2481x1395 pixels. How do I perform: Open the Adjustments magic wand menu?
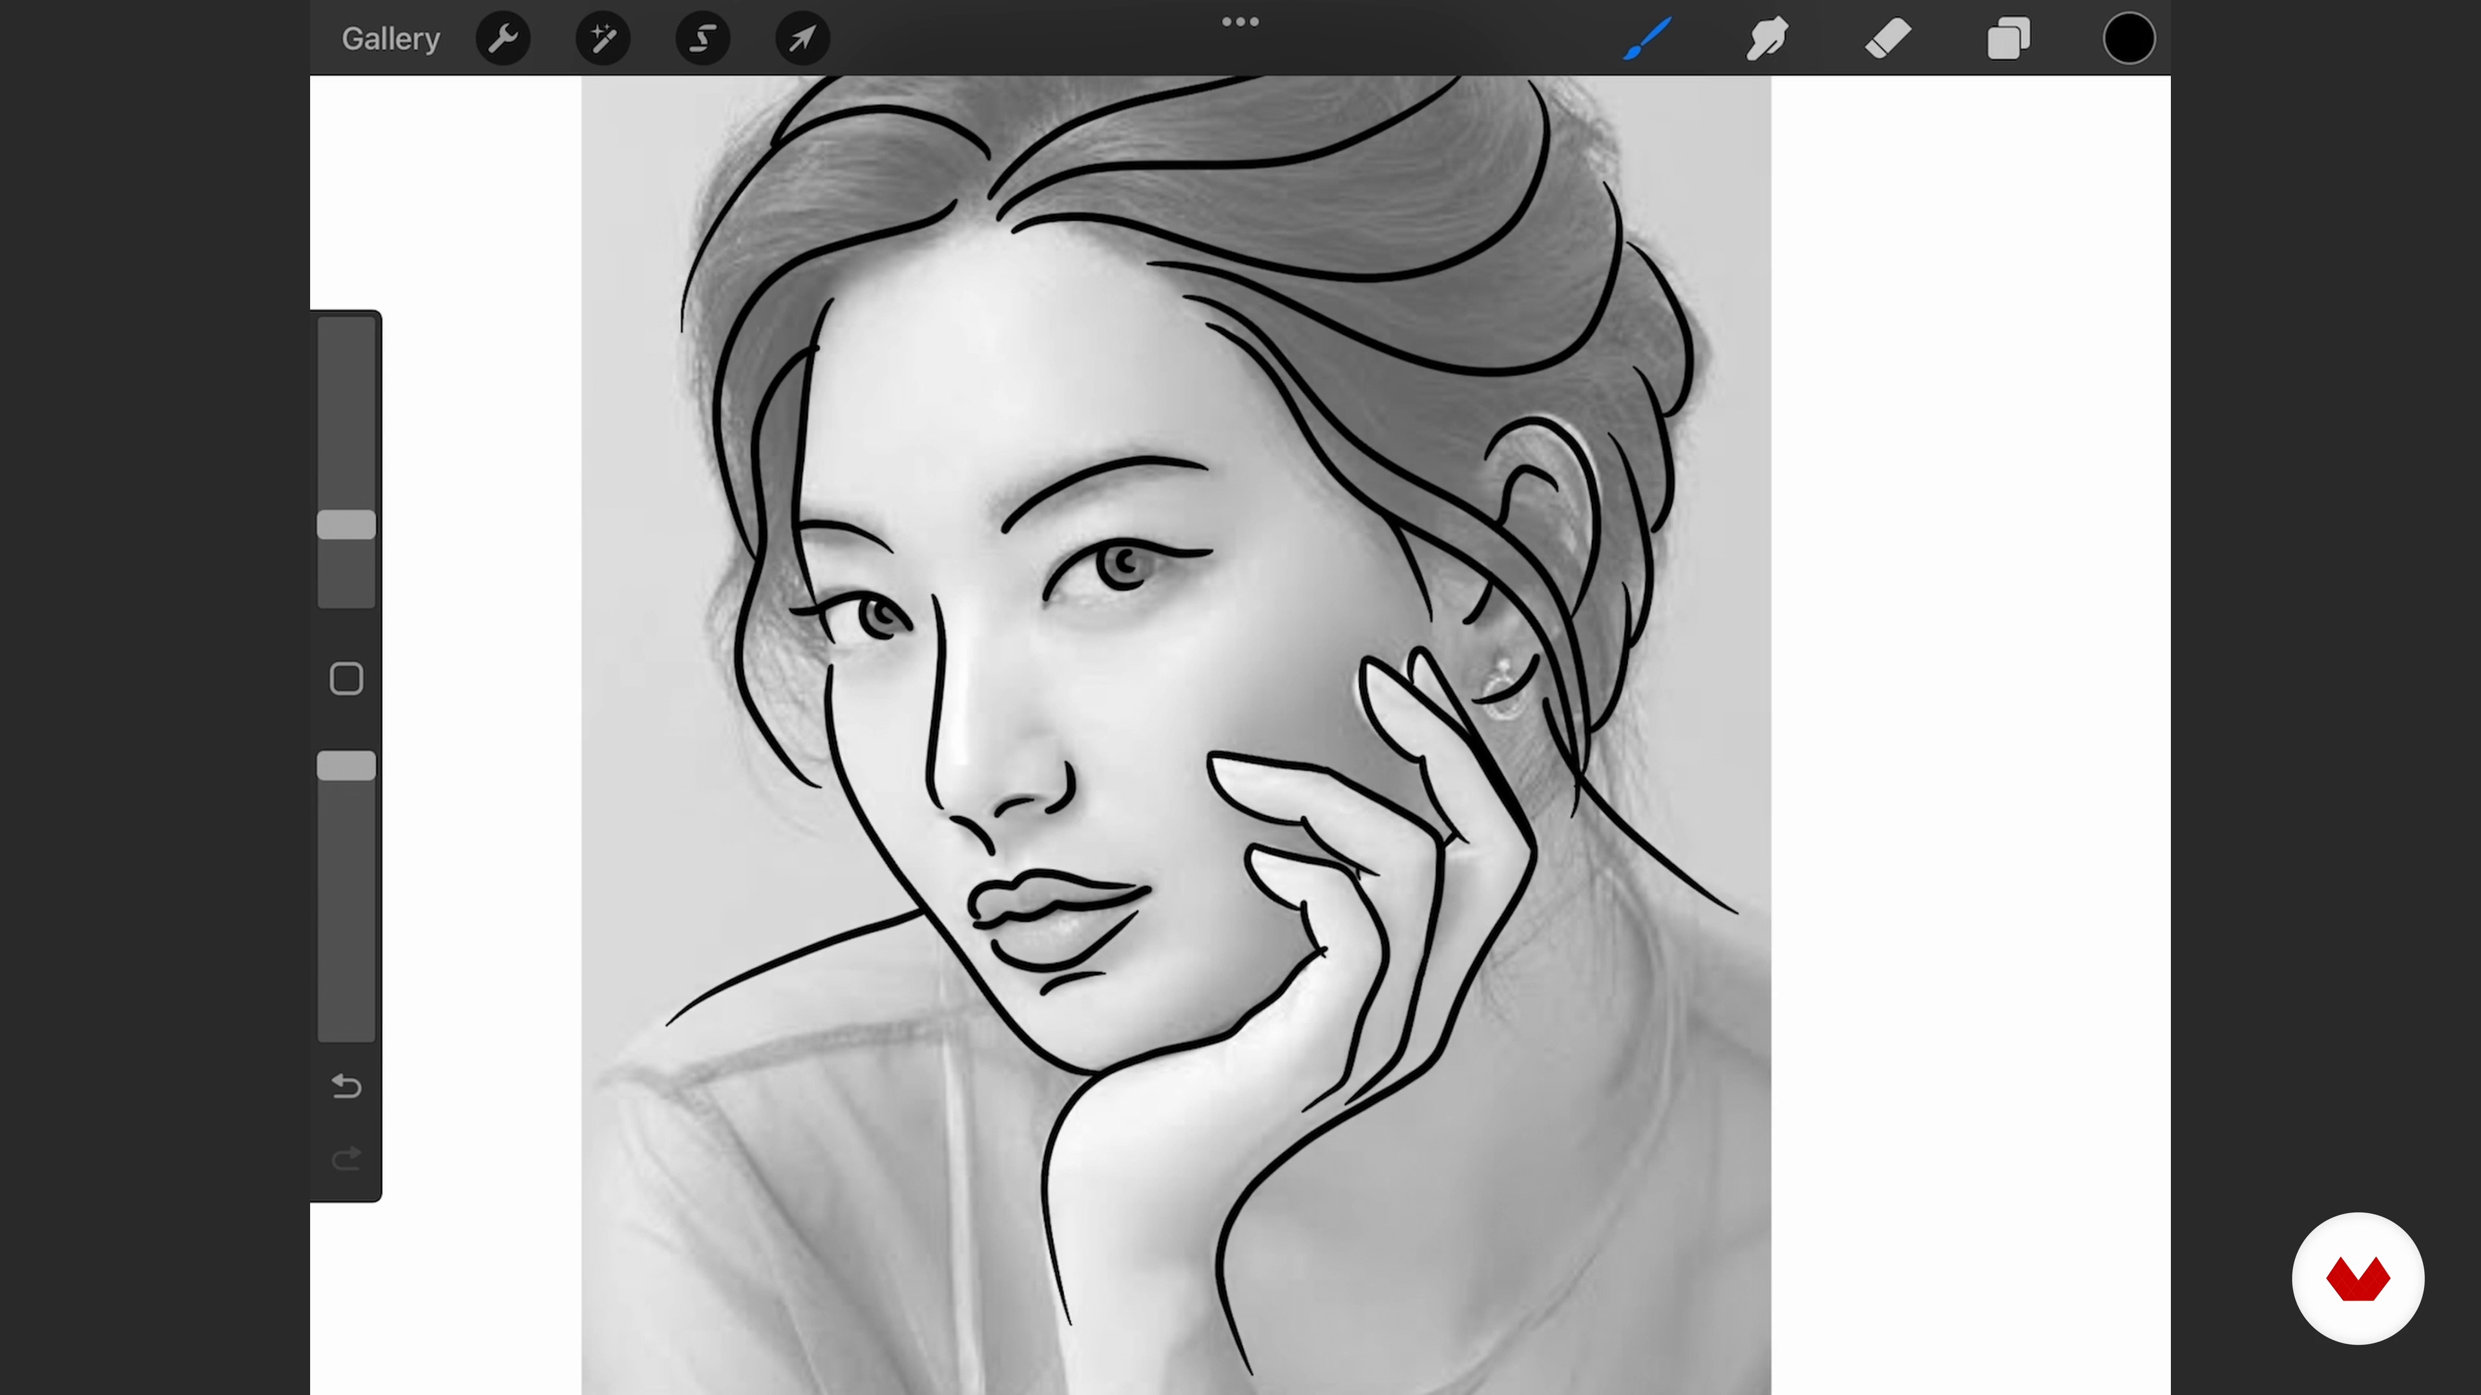pos(603,39)
